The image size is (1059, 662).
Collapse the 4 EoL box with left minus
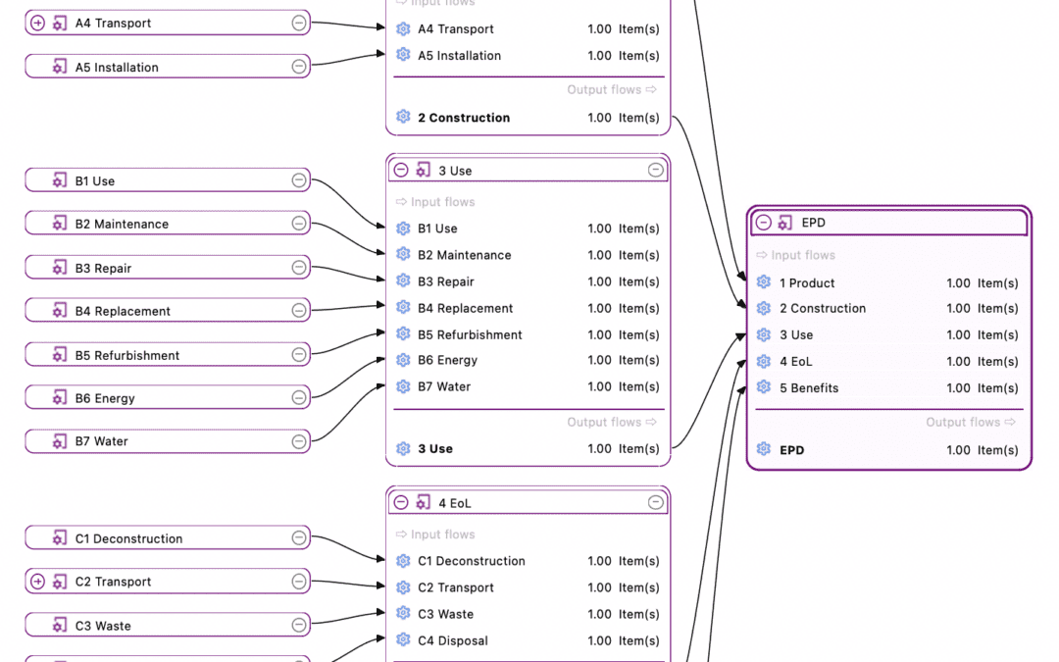click(401, 503)
